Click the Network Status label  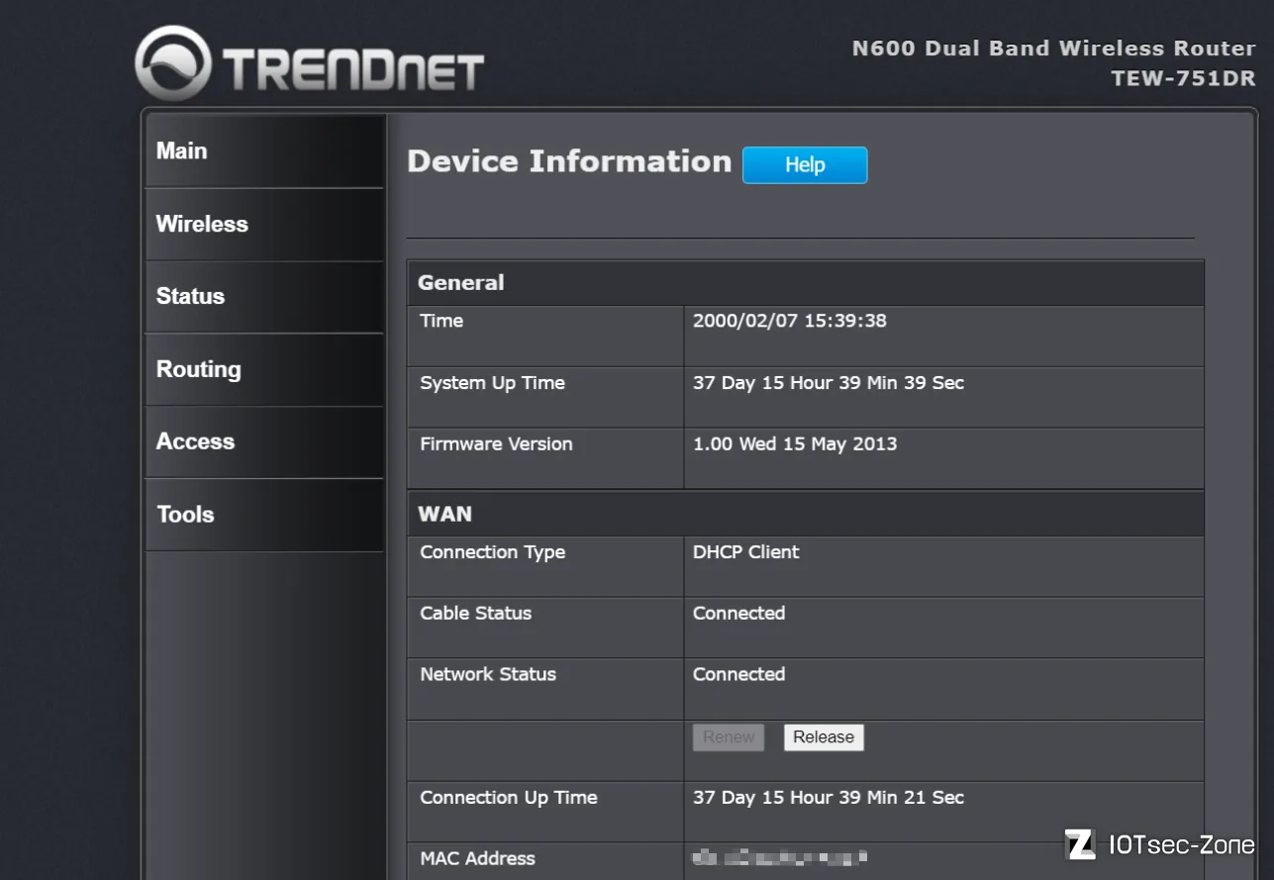click(488, 675)
